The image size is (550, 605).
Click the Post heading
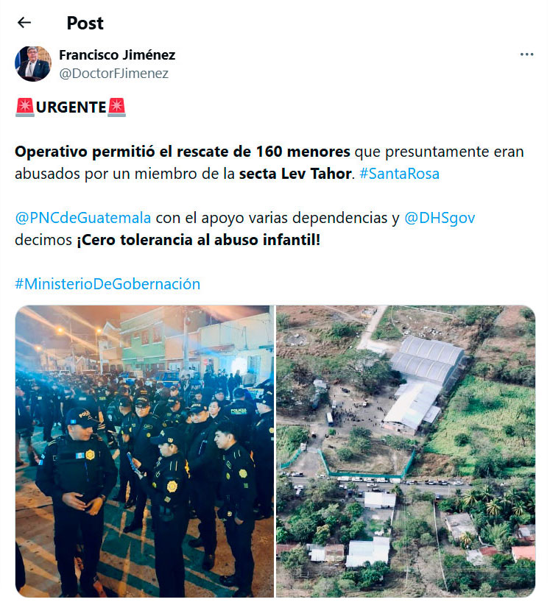pos(85,23)
